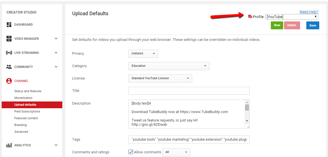Screen dimensions: 328x157
Task: Open the comments filter dropdown set to All
Action: click(x=176, y=152)
